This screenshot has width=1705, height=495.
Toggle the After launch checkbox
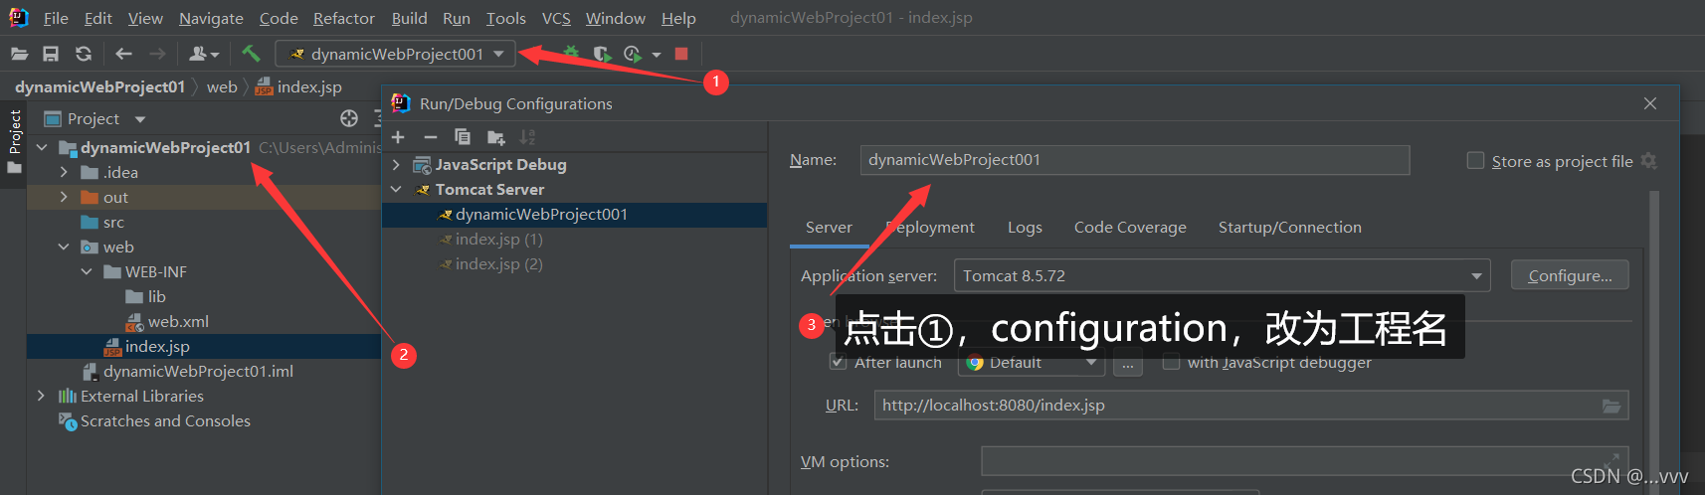click(x=839, y=362)
